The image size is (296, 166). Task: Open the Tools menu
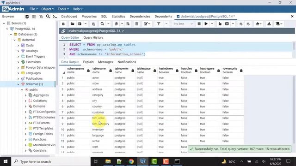(x=63, y=9)
